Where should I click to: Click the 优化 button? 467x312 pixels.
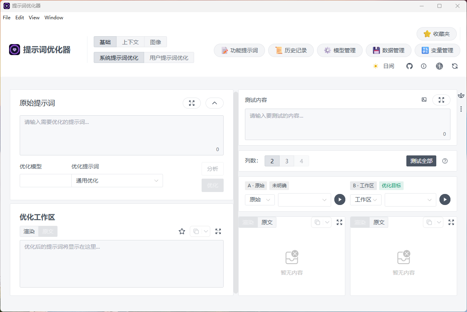(213, 185)
